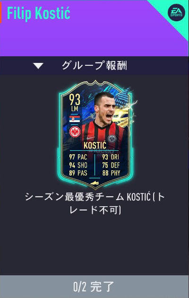This screenshot has width=189, height=298.
Task: Click the 88 PHY stat
Action: click(111, 173)
